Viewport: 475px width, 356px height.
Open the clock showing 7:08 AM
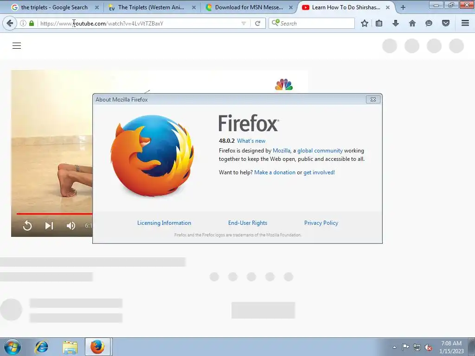coord(451,347)
